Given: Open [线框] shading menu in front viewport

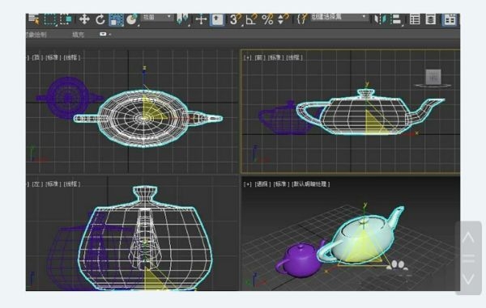Looking at the screenshot, I should tap(295, 57).
